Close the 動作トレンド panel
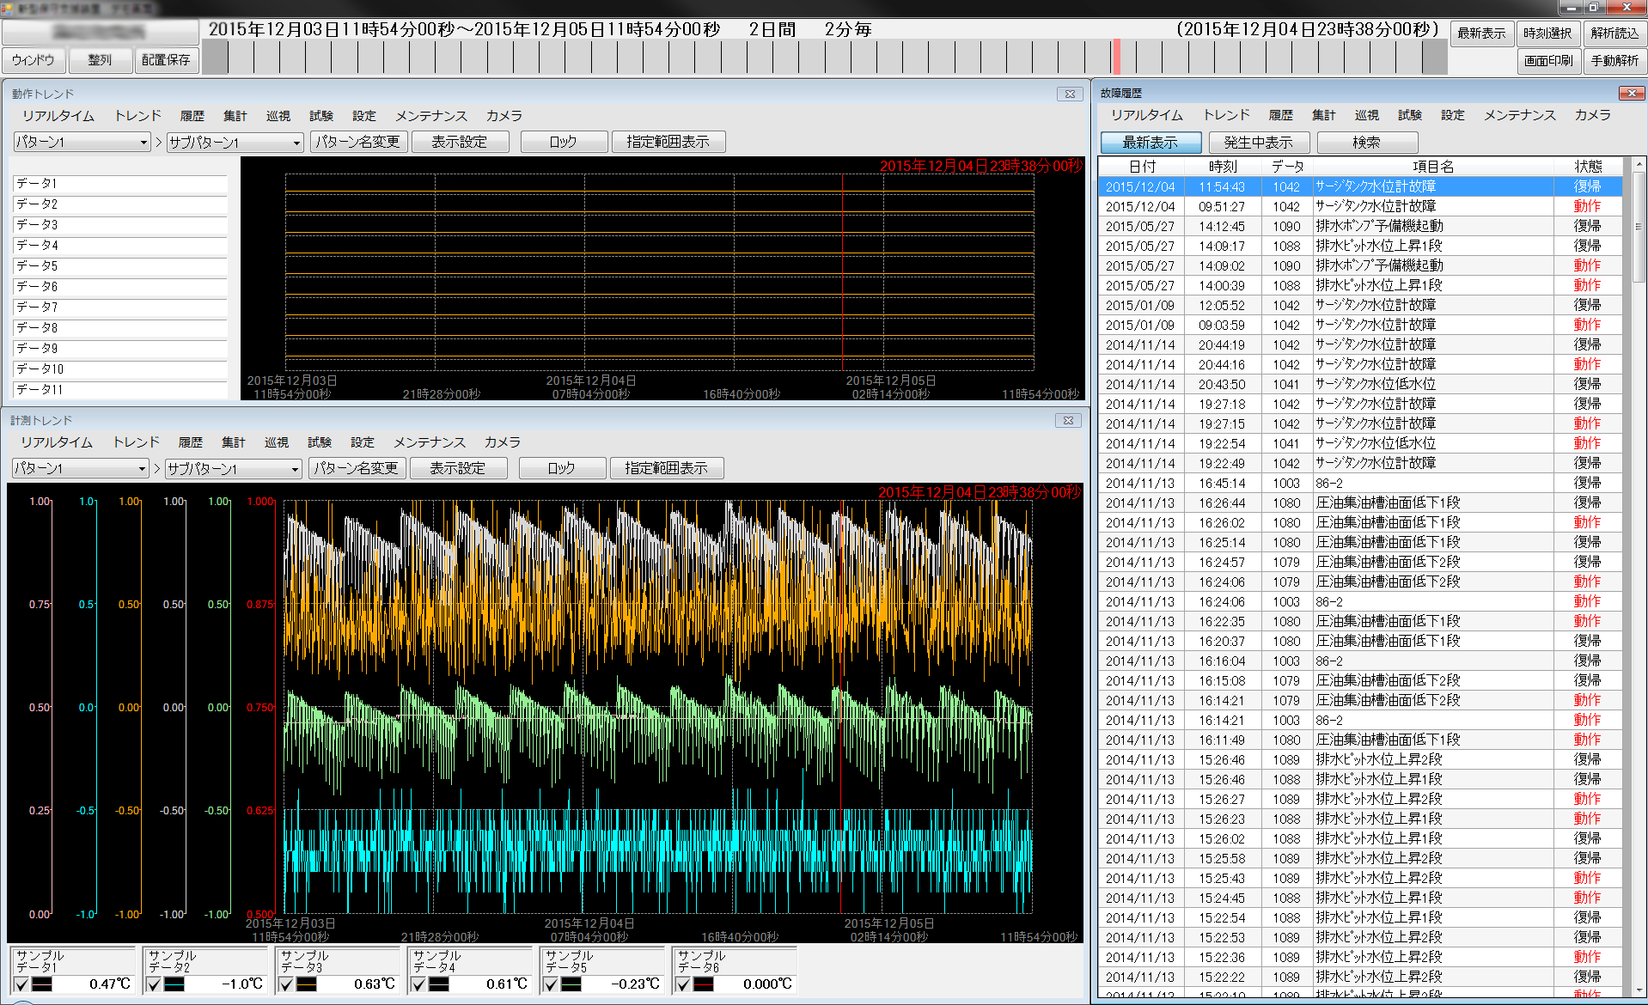The image size is (1648, 1005). [x=1070, y=94]
